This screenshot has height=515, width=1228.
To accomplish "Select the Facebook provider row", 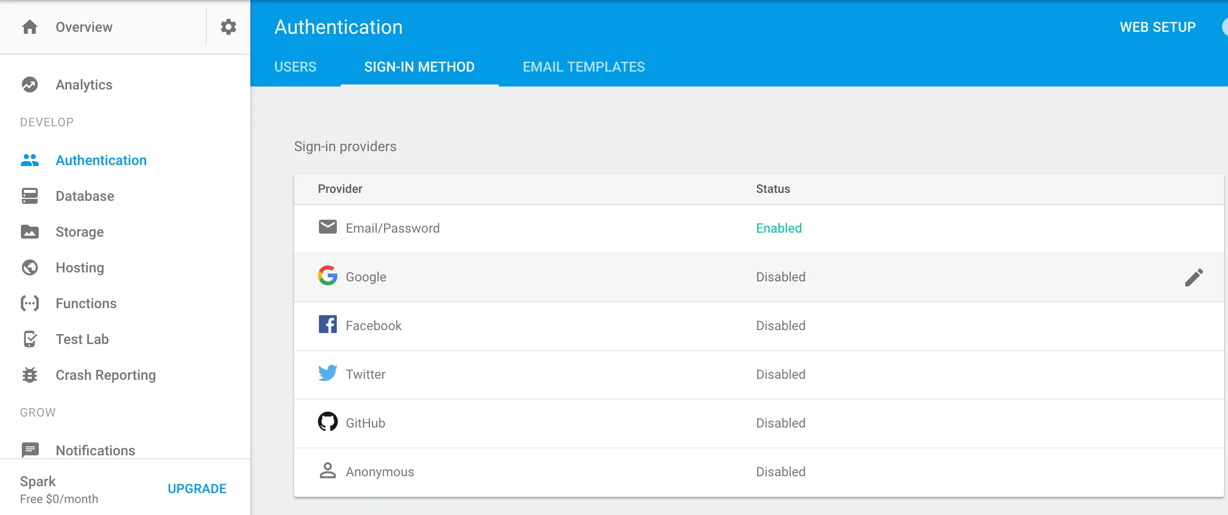I will pos(374,326).
